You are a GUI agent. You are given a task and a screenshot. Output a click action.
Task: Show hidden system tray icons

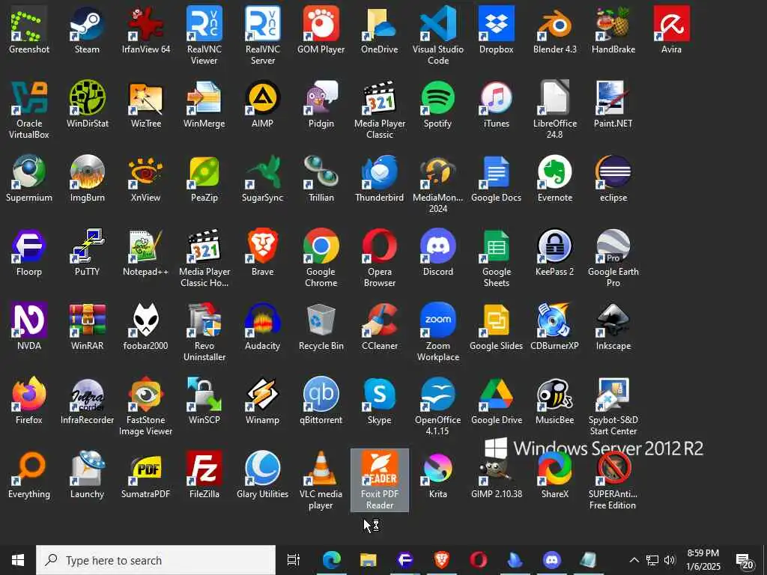634,560
